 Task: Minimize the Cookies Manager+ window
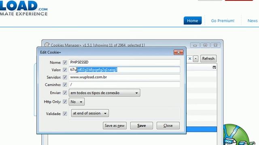pos(195,45)
